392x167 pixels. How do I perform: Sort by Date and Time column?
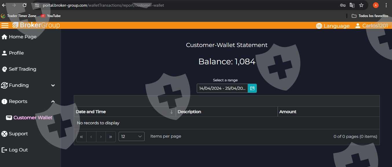(x=125, y=112)
